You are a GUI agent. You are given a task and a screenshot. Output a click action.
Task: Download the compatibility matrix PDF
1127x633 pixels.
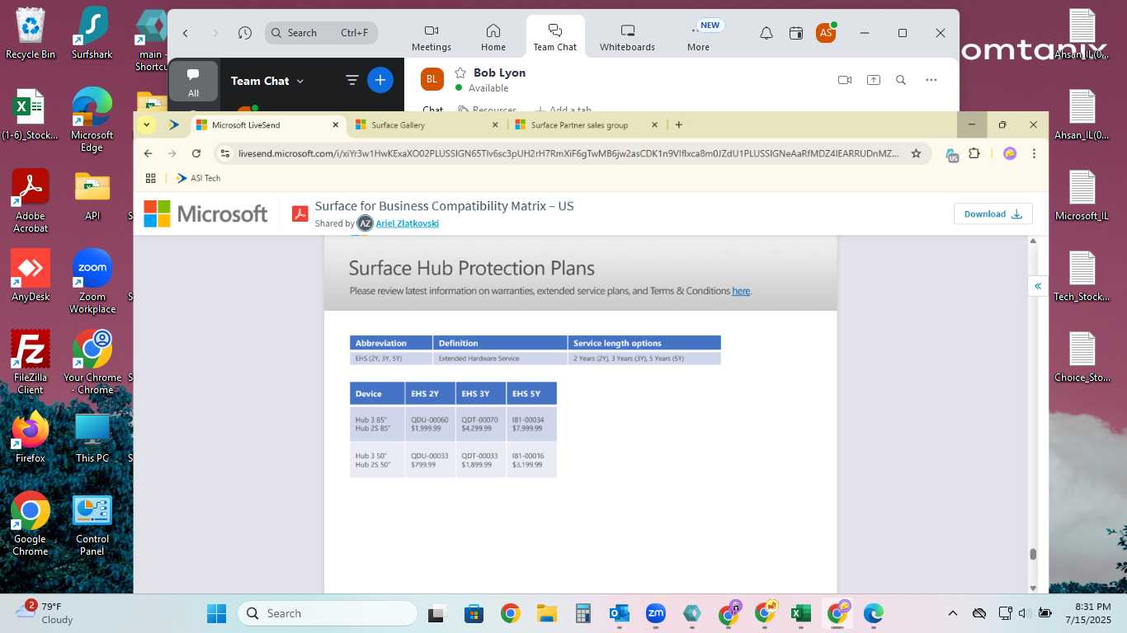pos(993,213)
